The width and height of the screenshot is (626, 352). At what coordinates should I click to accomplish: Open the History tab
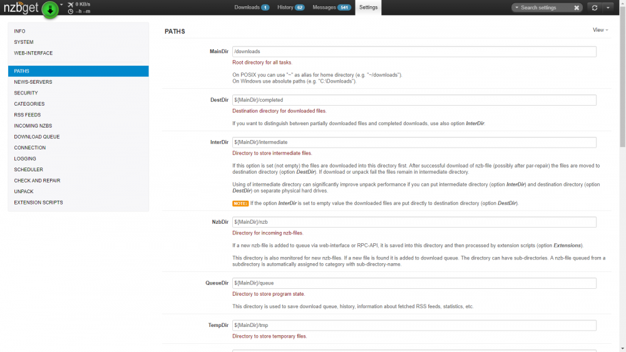[290, 8]
